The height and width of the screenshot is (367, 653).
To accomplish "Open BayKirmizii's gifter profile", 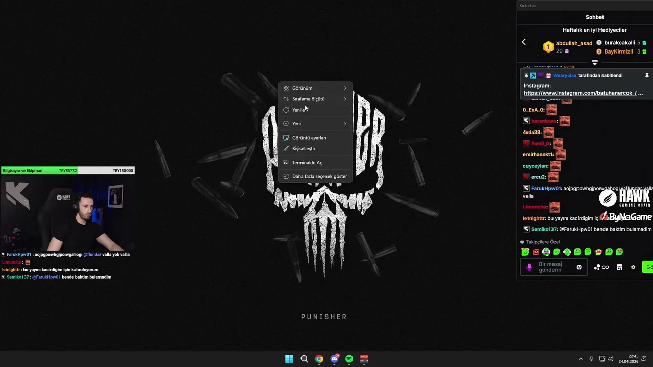I will [x=618, y=51].
